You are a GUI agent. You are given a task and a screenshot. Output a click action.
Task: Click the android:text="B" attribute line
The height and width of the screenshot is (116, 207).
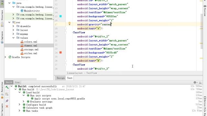[90, 61]
